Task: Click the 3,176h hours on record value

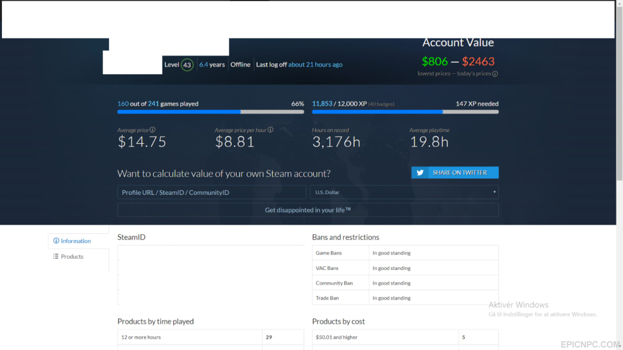Action: coord(336,141)
